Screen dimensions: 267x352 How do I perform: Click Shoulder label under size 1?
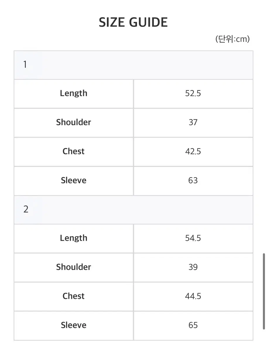[74, 122]
